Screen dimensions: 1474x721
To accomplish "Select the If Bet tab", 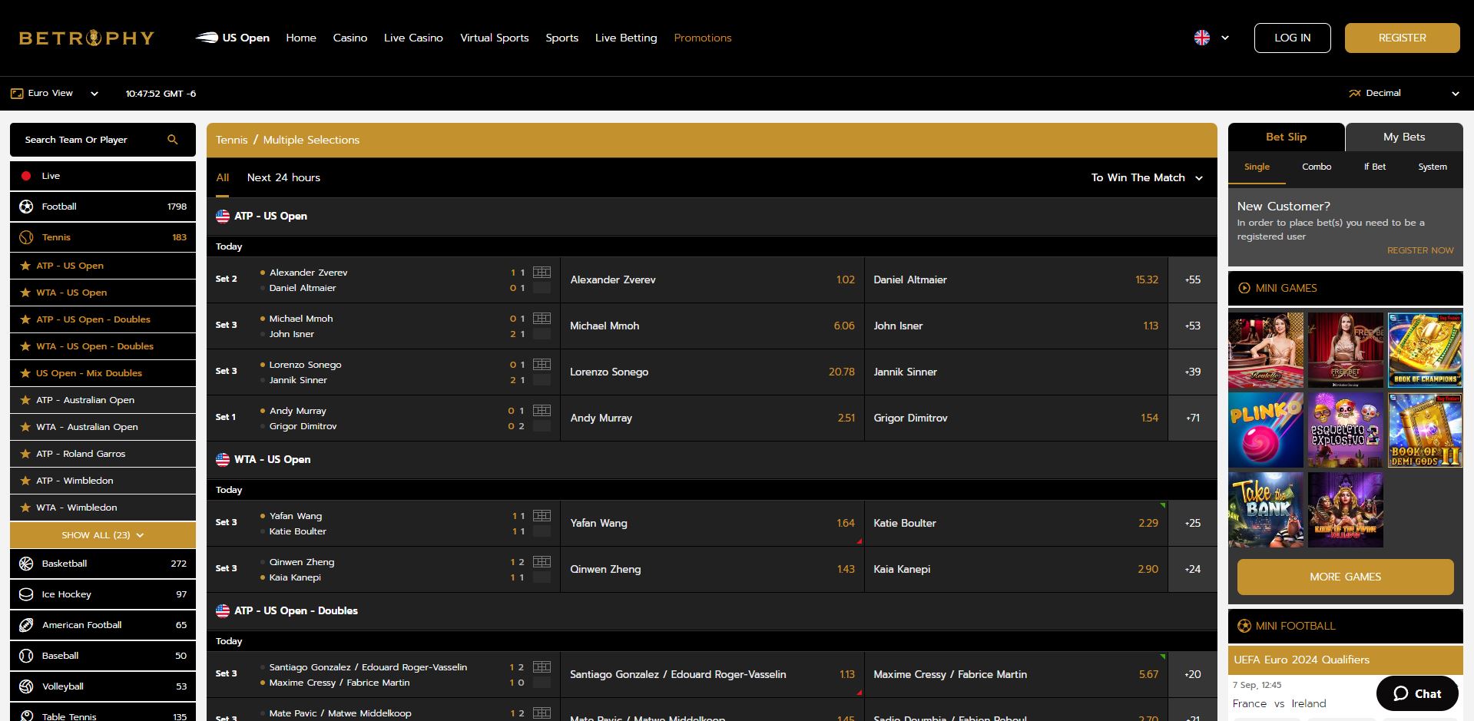I will pyautogui.click(x=1375, y=167).
